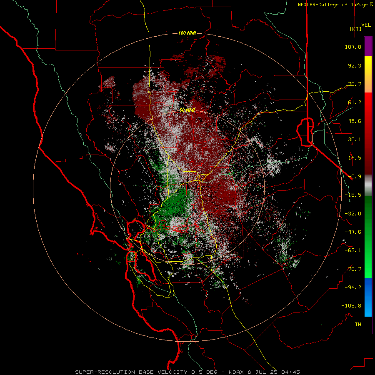Select the -109.8 legend value
This screenshot has height=375, width=375.
click(x=351, y=306)
